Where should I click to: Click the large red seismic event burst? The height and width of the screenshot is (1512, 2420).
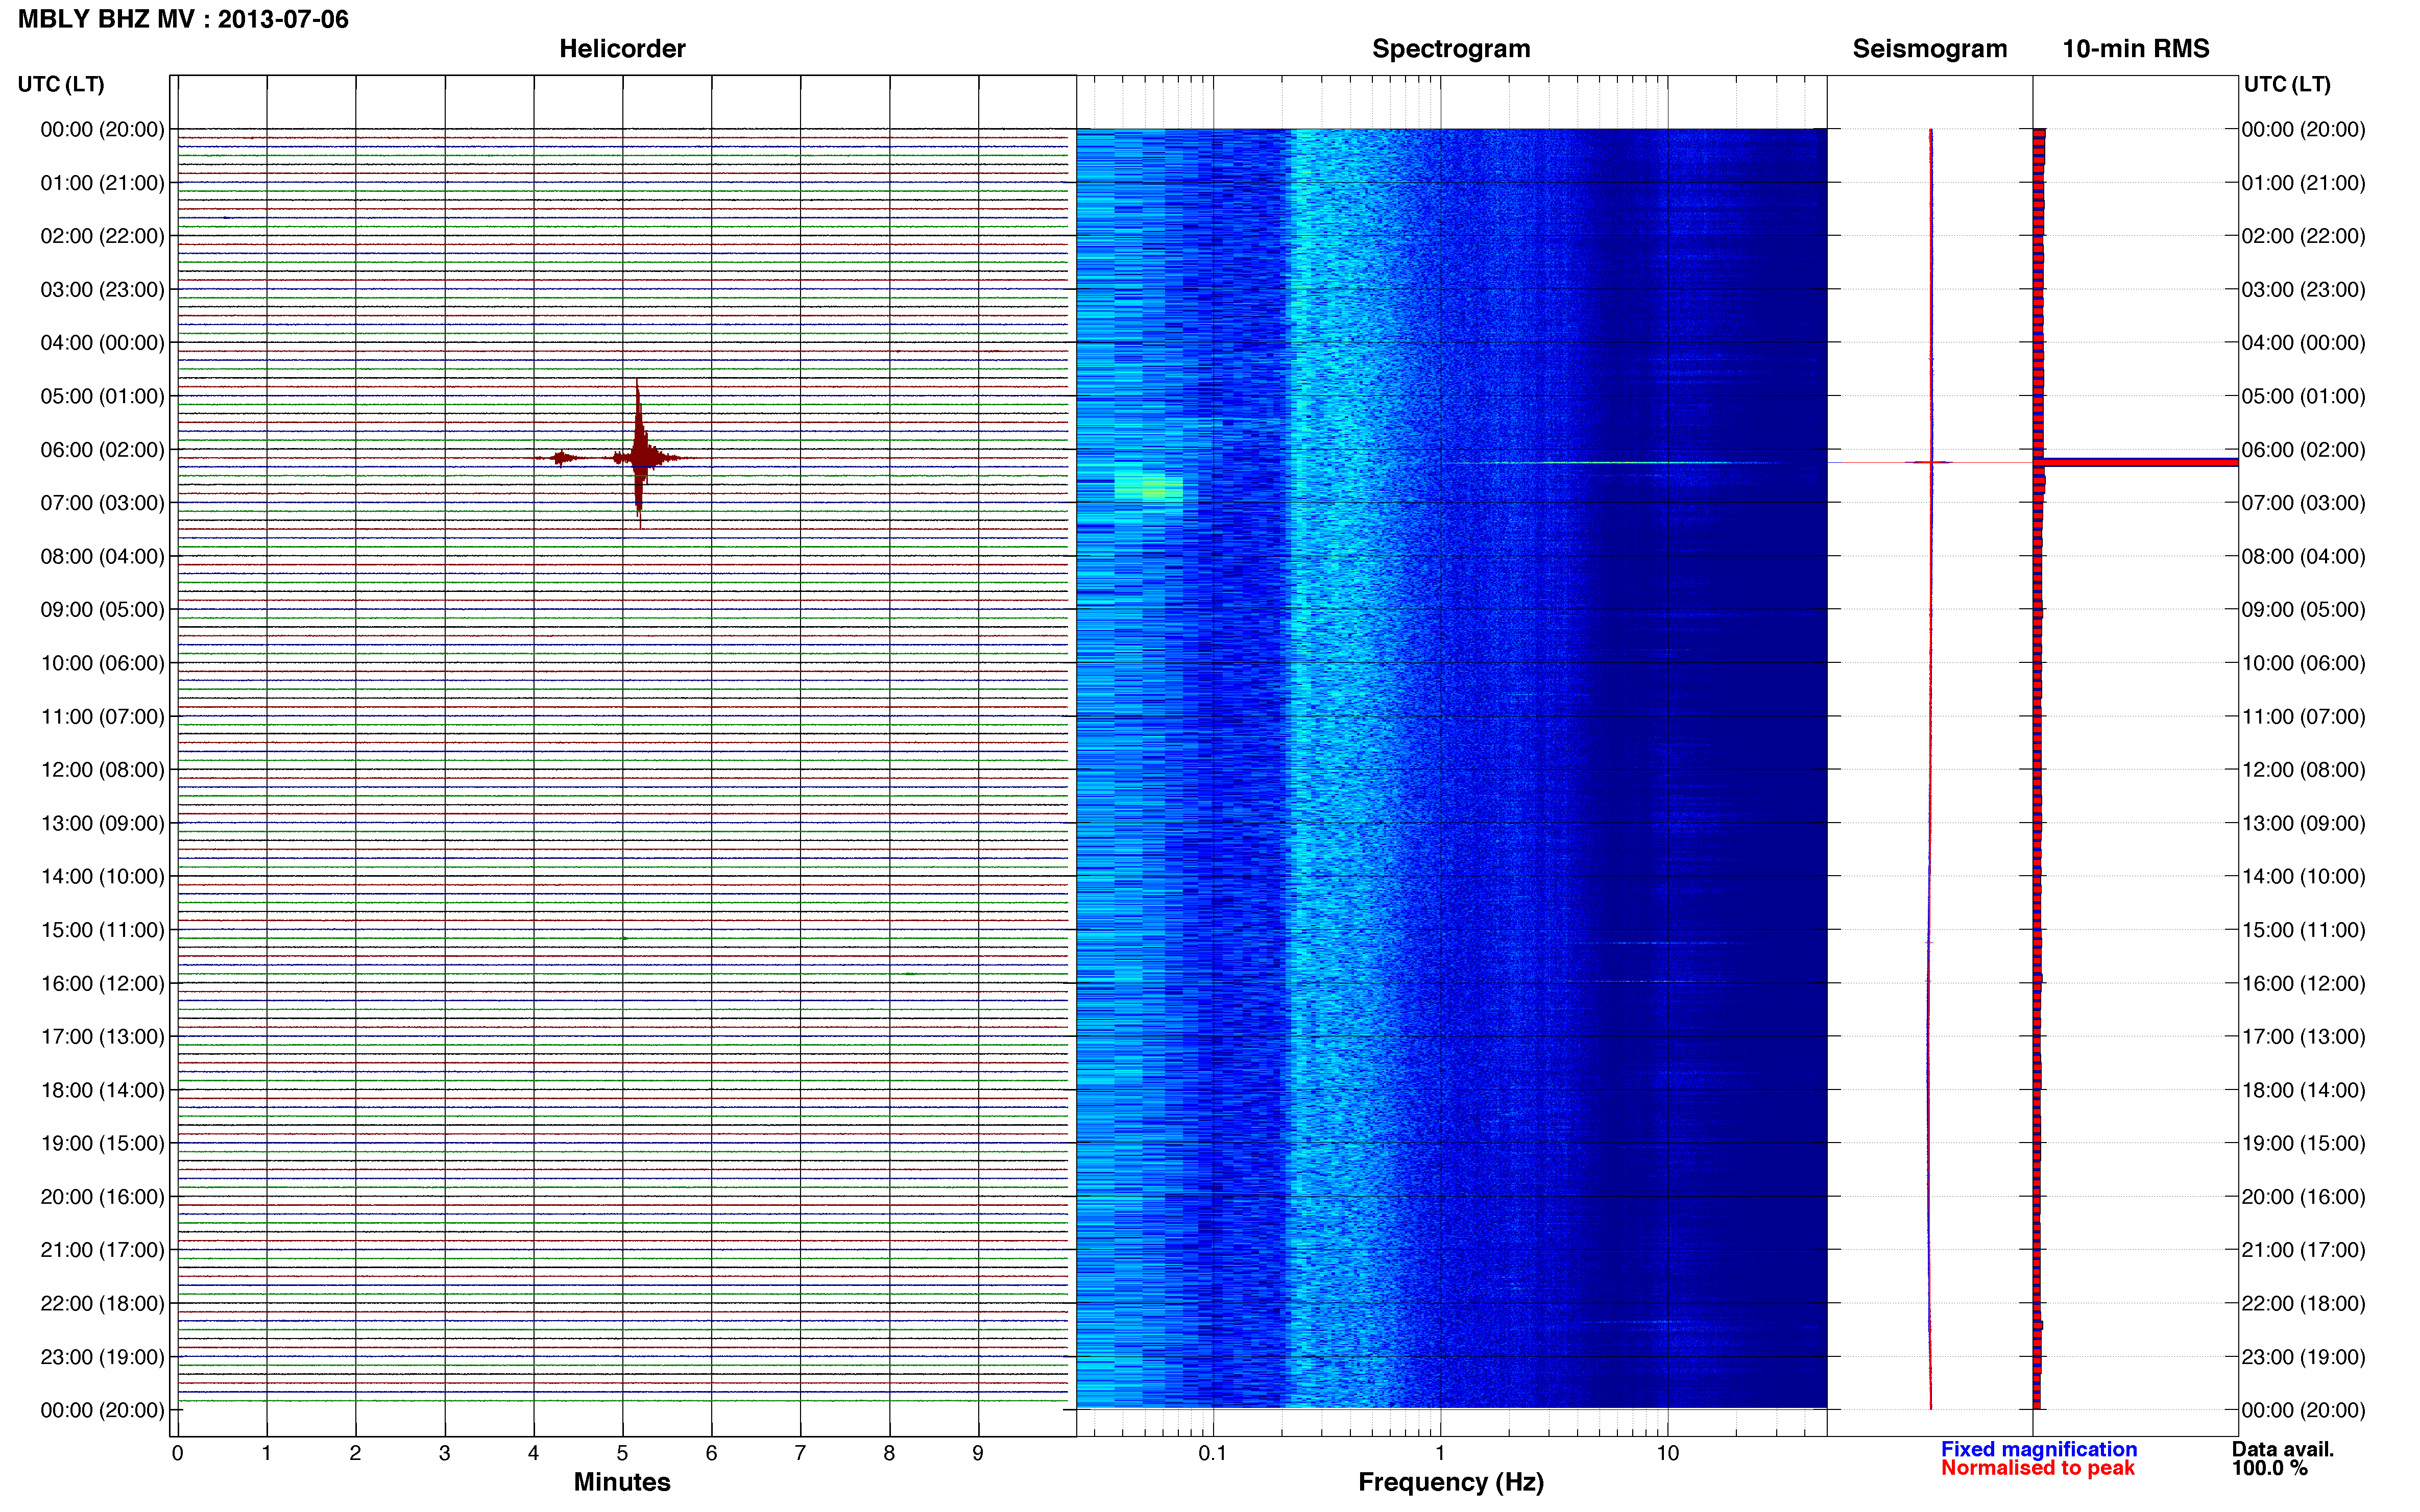[639, 455]
